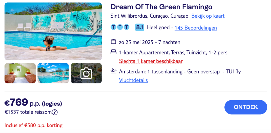Open the Vluchtdetails link
This screenshot has width=271, height=133.
click(x=133, y=80)
